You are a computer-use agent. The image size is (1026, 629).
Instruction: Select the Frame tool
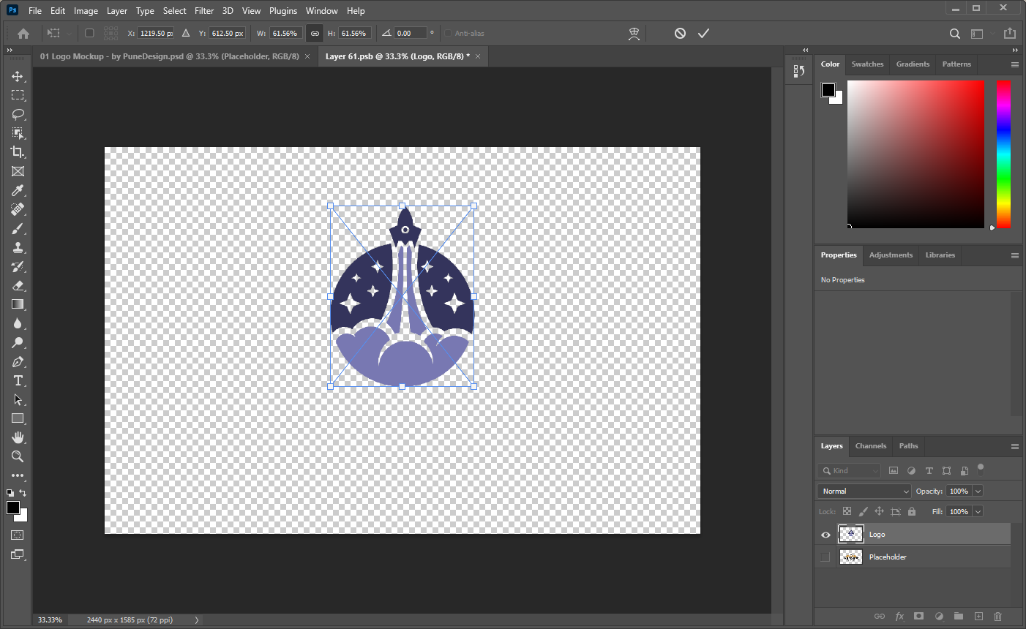pyautogui.click(x=18, y=171)
